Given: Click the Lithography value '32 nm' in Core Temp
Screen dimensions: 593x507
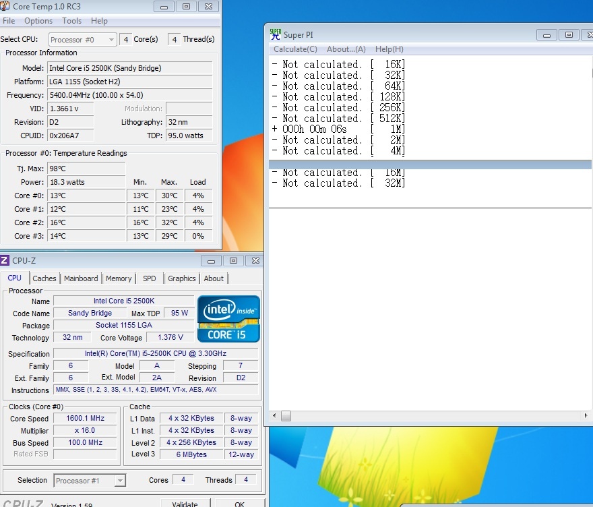Looking at the screenshot, I should pyautogui.click(x=189, y=122).
